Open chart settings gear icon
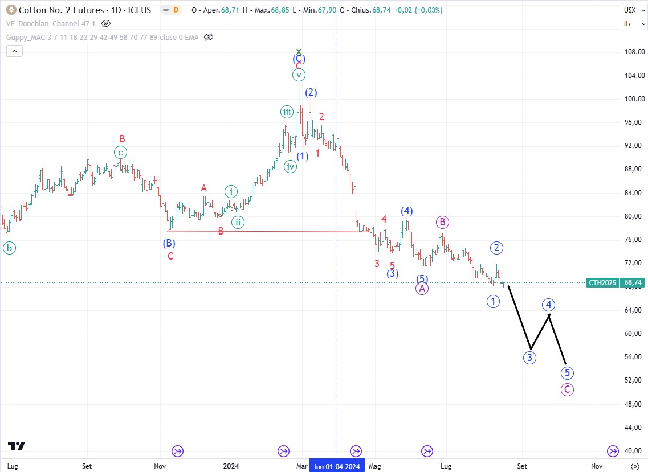Screen dimensions: 648x472 click(635, 466)
